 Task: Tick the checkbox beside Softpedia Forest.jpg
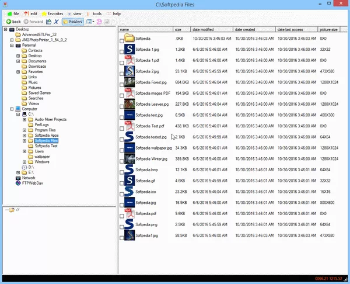(122, 85)
